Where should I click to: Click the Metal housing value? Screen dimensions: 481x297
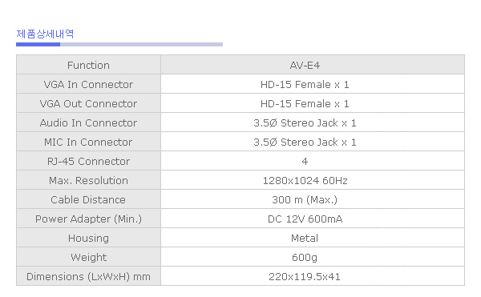click(305, 239)
